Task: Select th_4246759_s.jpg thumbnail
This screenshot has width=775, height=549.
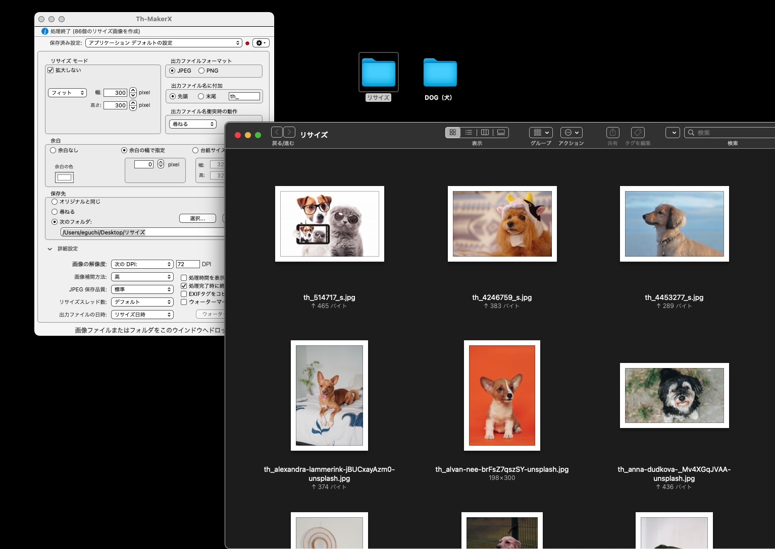Action: (502, 224)
